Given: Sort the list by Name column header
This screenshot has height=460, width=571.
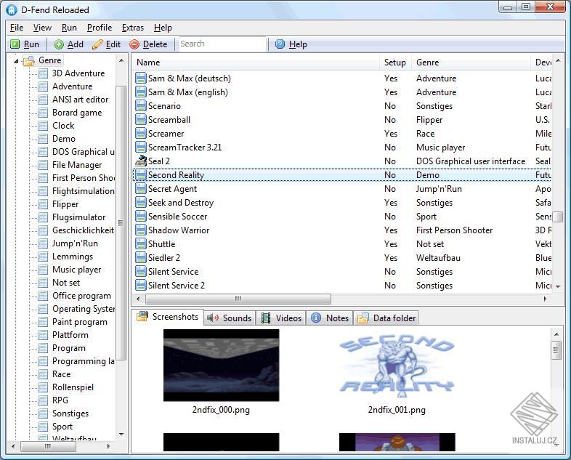Looking at the screenshot, I should coord(254,62).
